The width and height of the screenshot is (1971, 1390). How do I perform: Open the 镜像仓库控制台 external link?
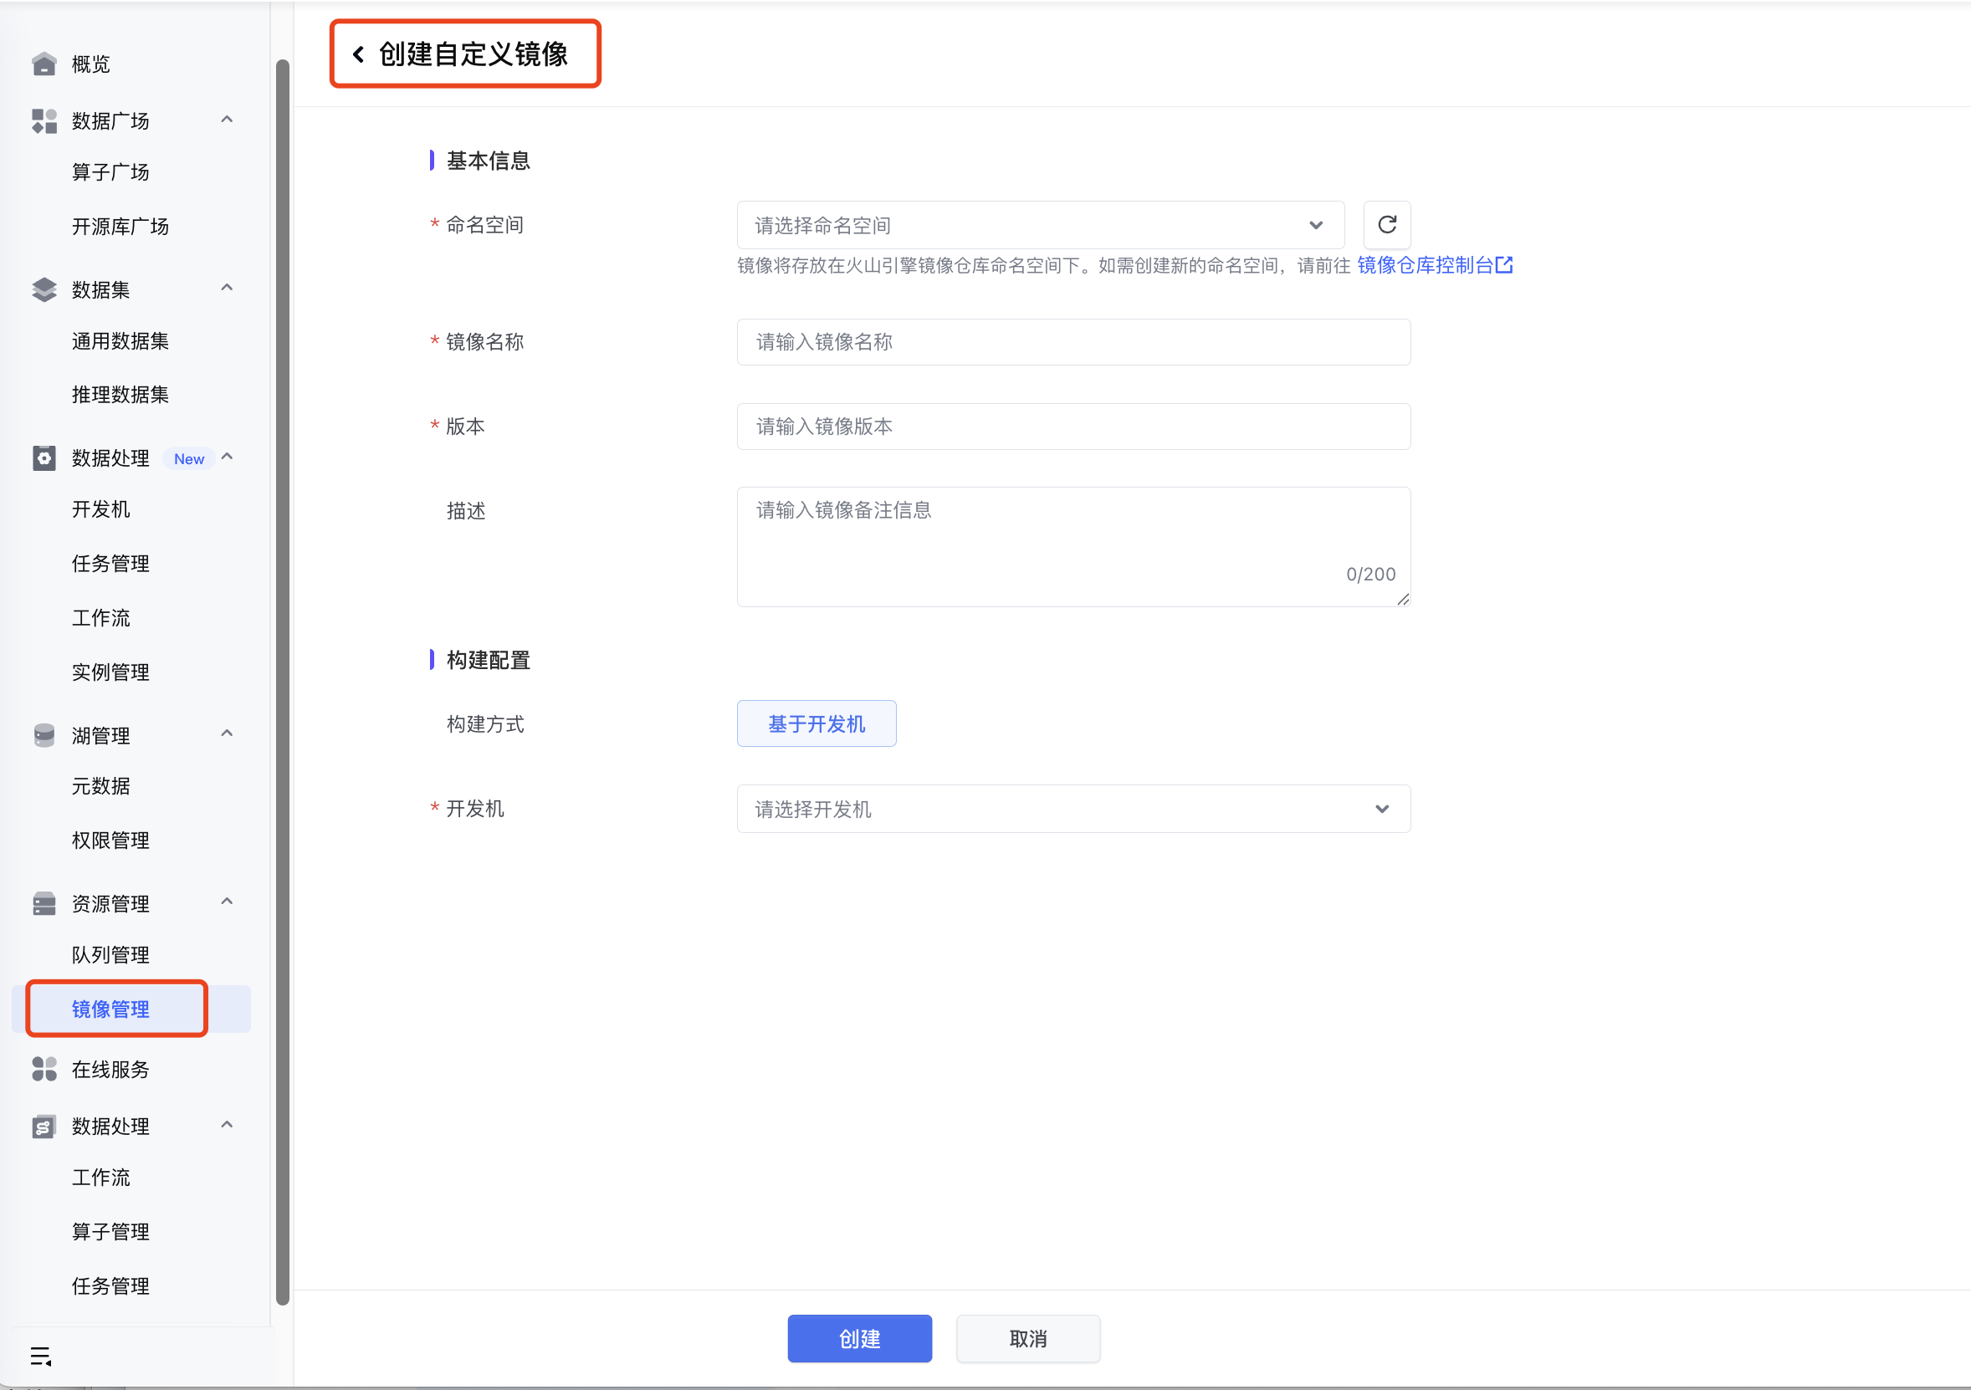pos(1434,265)
